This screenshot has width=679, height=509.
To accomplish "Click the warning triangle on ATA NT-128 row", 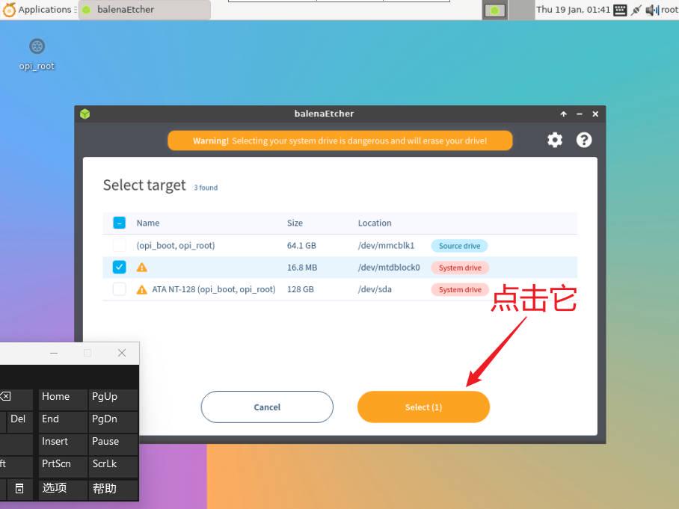I will point(141,289).
